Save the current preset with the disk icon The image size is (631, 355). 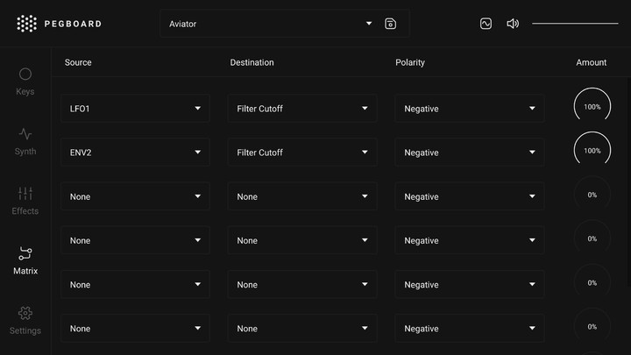point(391,24)
